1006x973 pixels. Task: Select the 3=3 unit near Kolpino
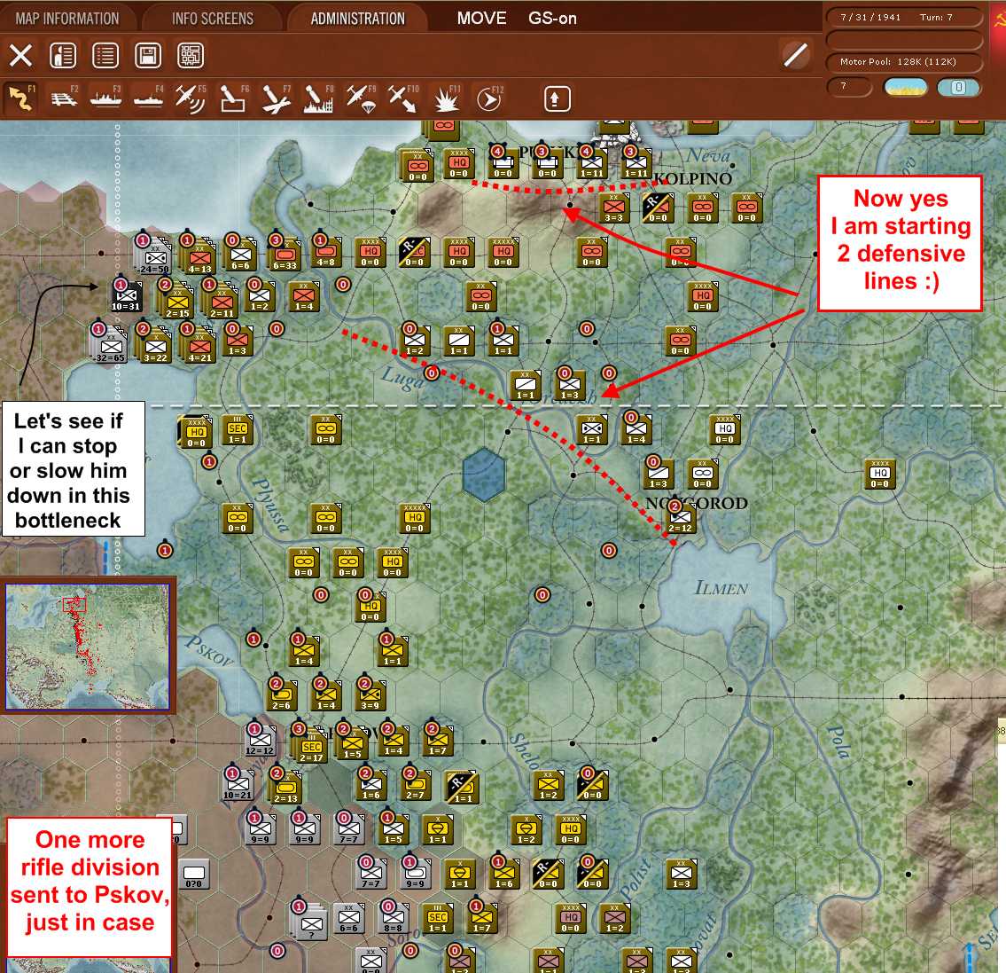point(614,208)
